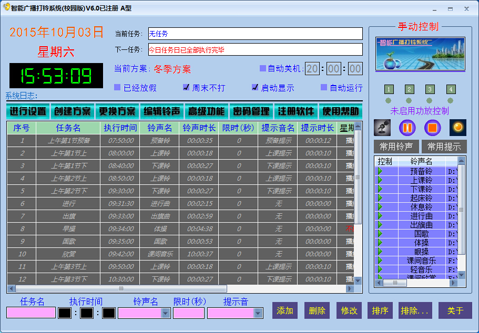
Task: Click the microphone icon in manual control
Action: (x=382, y=128)
